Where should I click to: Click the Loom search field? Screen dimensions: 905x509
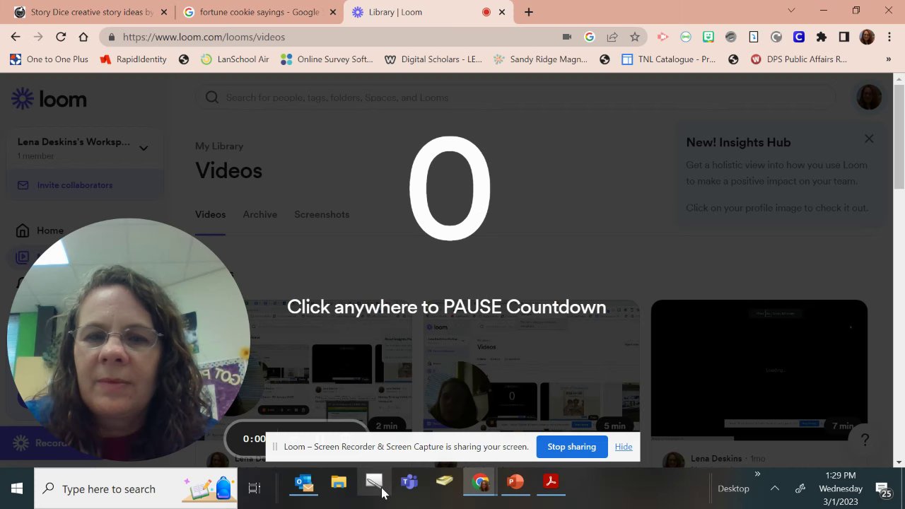pyautogui.click(x=515, y=98)
